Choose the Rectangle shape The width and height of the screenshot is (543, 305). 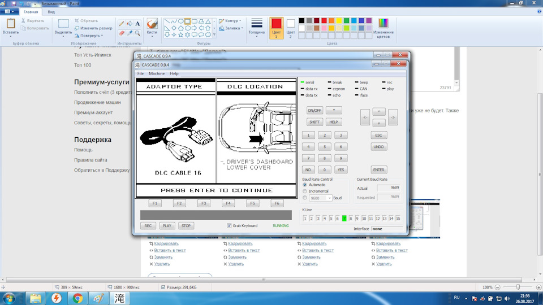tap(187, 21)
